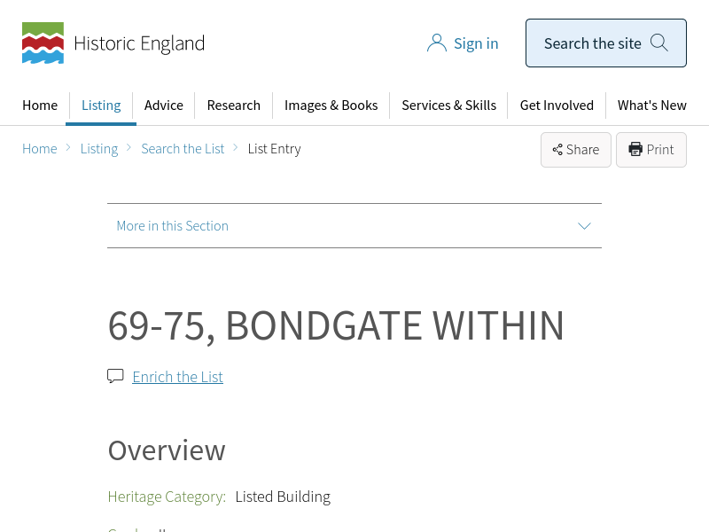Viewport: 709px width, 532px height.
Task: Click the Sign in user icon
Action: 436,43
